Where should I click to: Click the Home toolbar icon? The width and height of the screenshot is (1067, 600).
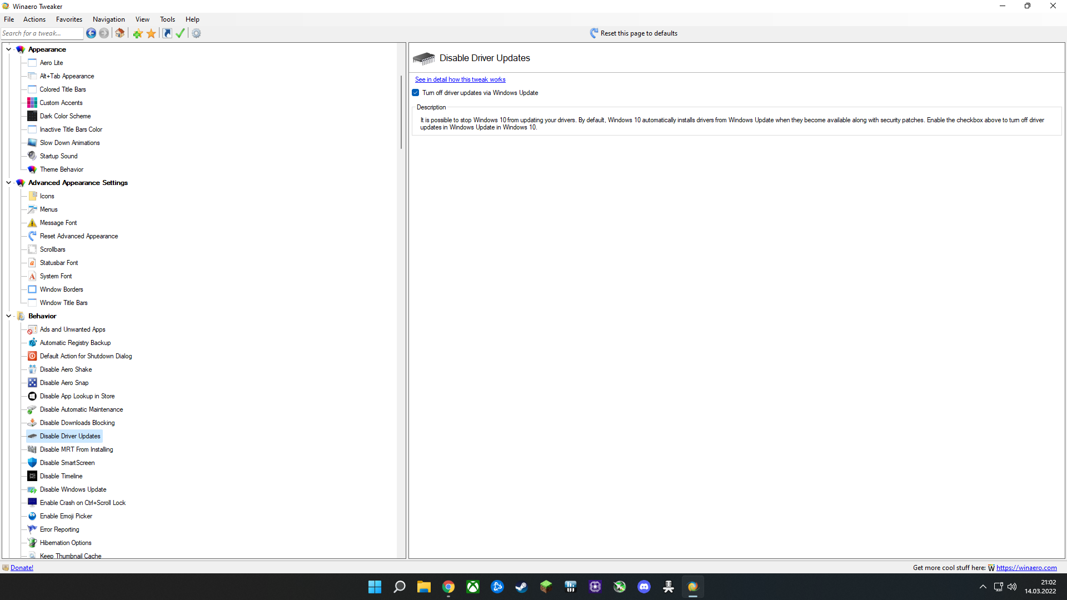click(x=119, y=33)
